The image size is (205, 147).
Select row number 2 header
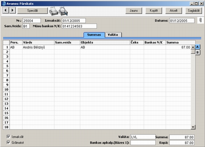click(x=6, y=52)
